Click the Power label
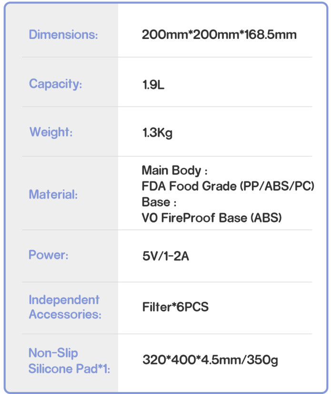The image size is (331, 394). click(48, 255)
